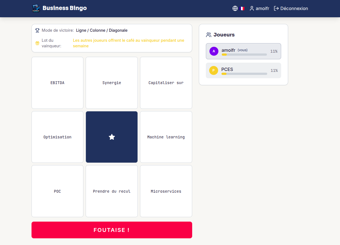Click the French flag language icon
The image size is (340, 245).
242,8
